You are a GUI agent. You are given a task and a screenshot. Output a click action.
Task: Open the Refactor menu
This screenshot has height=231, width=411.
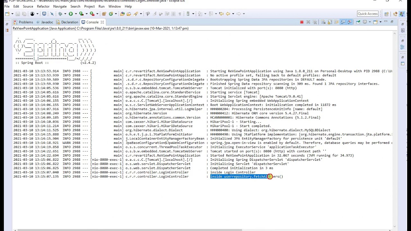[x=43, y=6]
